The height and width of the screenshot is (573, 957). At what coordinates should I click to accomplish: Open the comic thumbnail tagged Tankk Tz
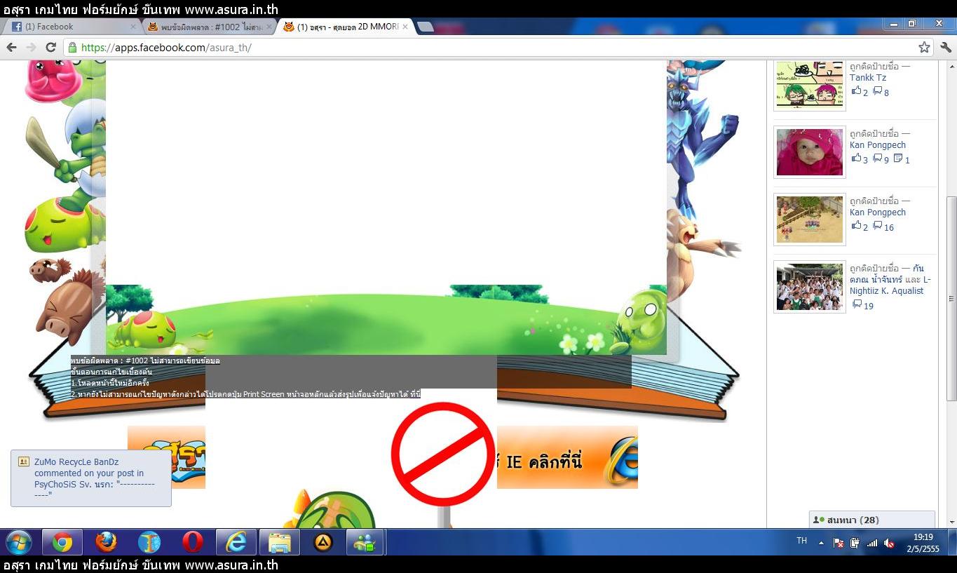pos(810,84)
